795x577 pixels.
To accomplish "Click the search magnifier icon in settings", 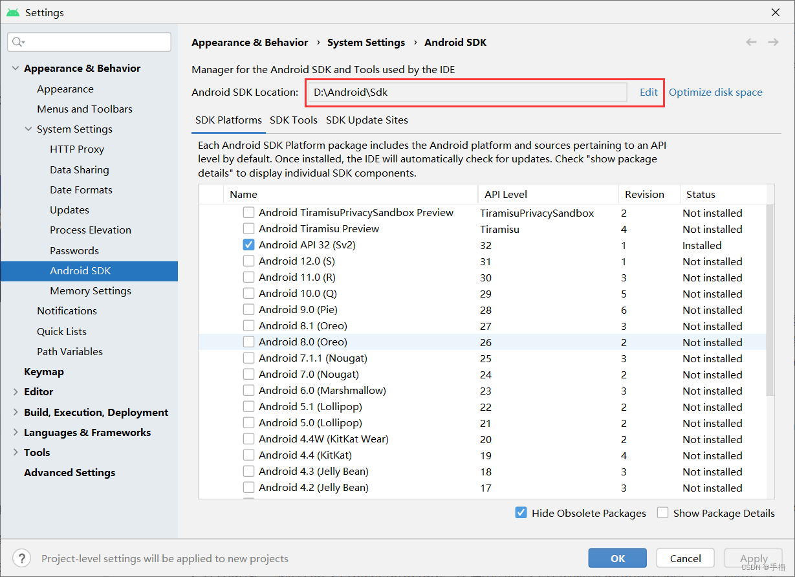I will click(18, 42).
